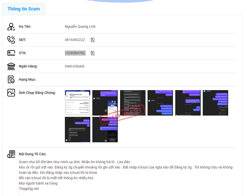Open the second evidence thumbnail in the bottom row
The height and width of the screenshot is (196, 247).
coord(105,130)
